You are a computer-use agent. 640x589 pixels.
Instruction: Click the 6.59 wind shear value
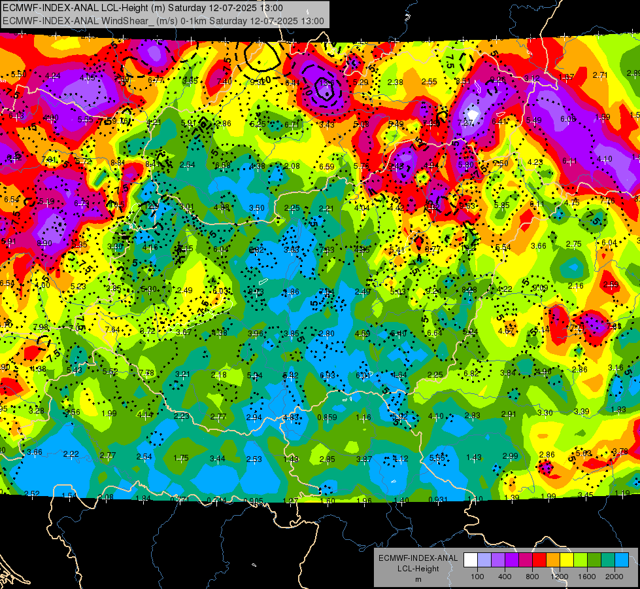(x=326, y=167)
